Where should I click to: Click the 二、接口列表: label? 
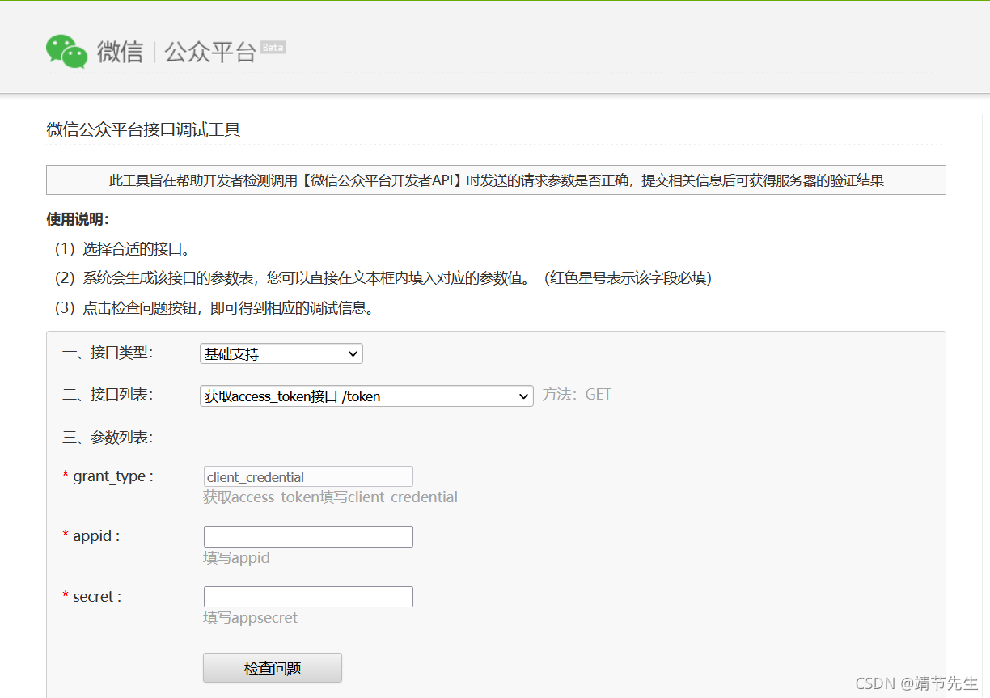(108, 395)
